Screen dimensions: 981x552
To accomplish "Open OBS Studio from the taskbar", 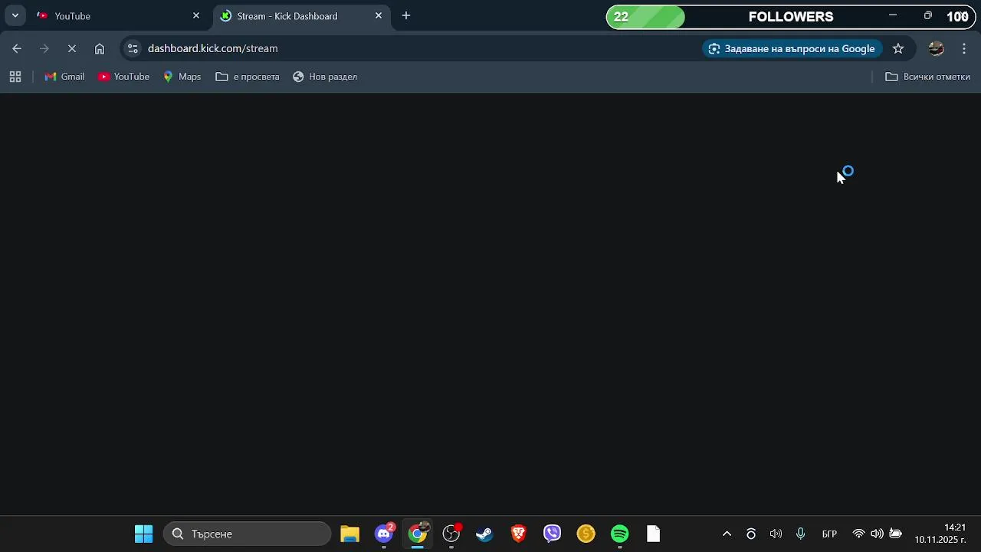I will (x=451, y=534).
